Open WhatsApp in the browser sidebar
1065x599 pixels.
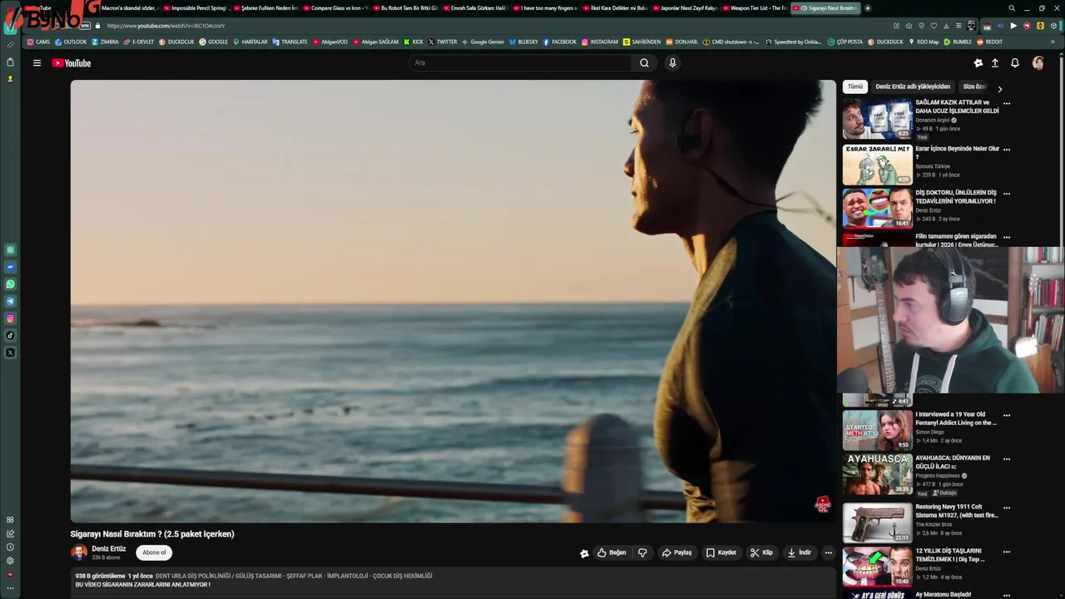pos(10,284)
